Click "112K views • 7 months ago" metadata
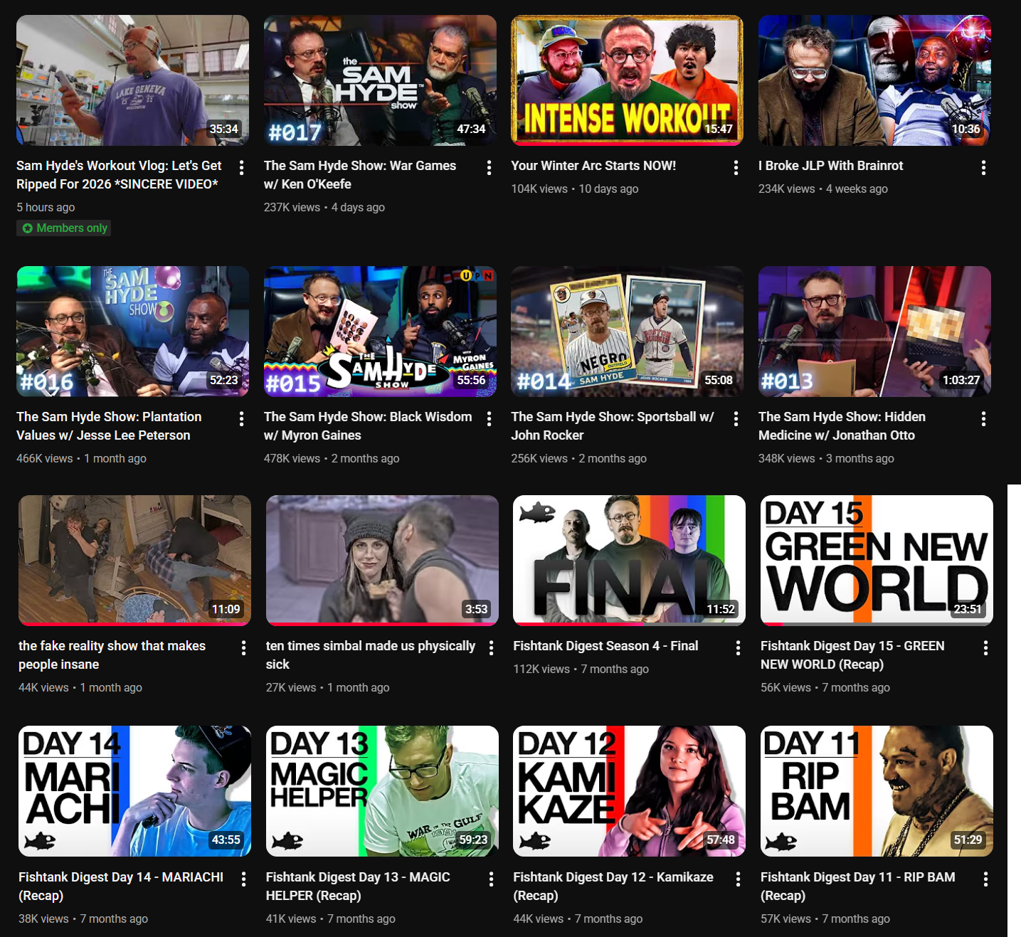This screenshot has height=937, width=1021. pyautogui.click(x=581, y=669)
